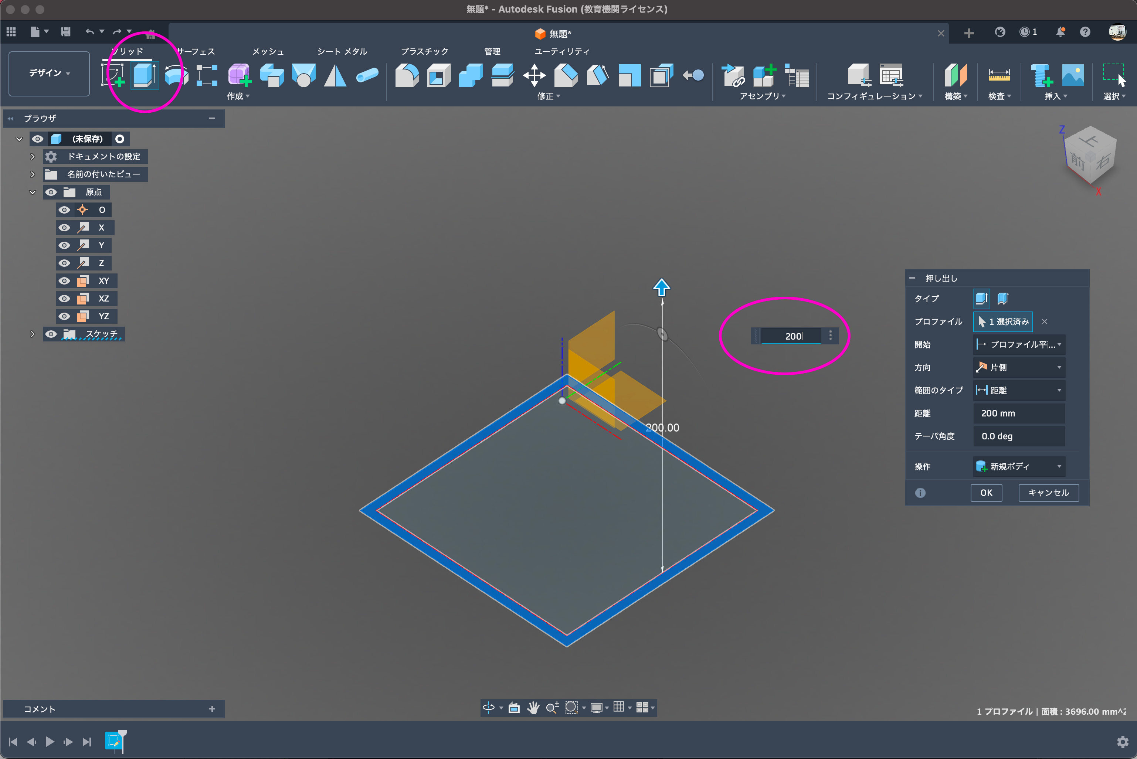Open the 方向 片側 dropdown
This screenshot has height=759, width=1137.
1019,367
